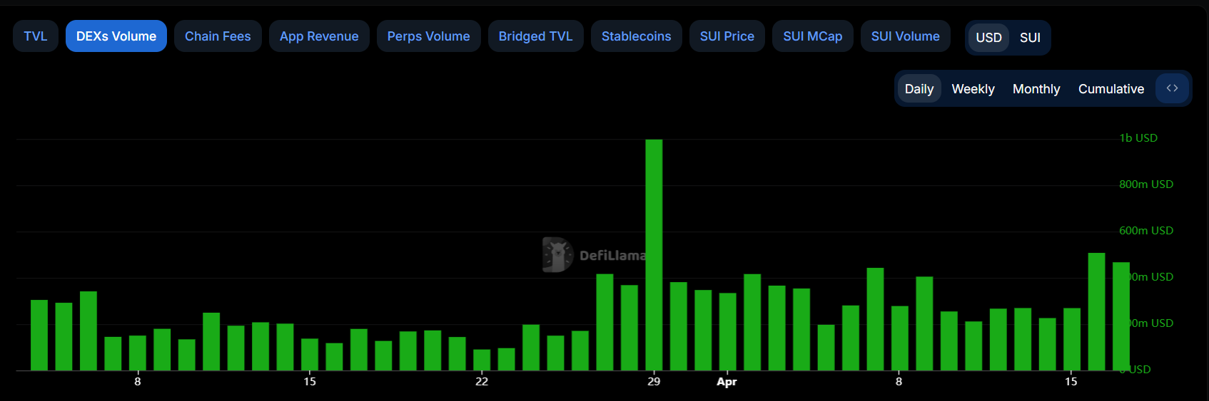Screen dimensions: 1209x401
Task: Click the tallest bar on the 29th
Action: click(x=654, y=255)
